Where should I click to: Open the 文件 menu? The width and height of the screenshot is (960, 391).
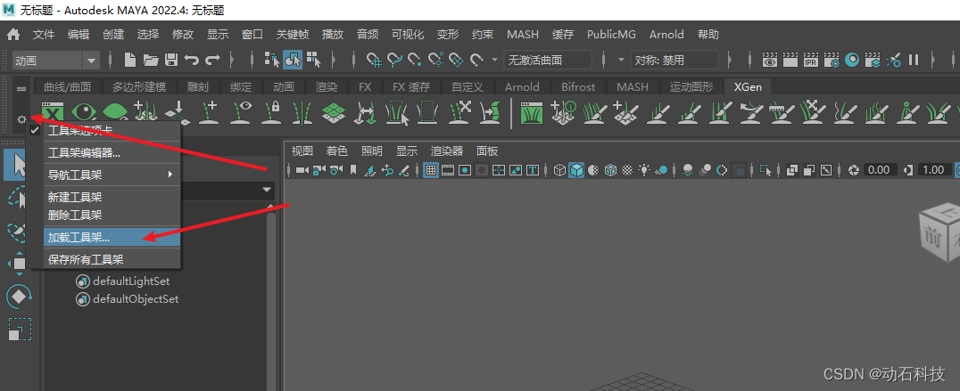click(44, 35)
